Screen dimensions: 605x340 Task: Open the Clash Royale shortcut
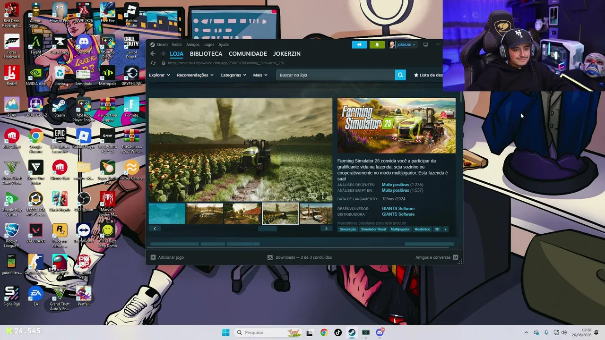[60, 202]
